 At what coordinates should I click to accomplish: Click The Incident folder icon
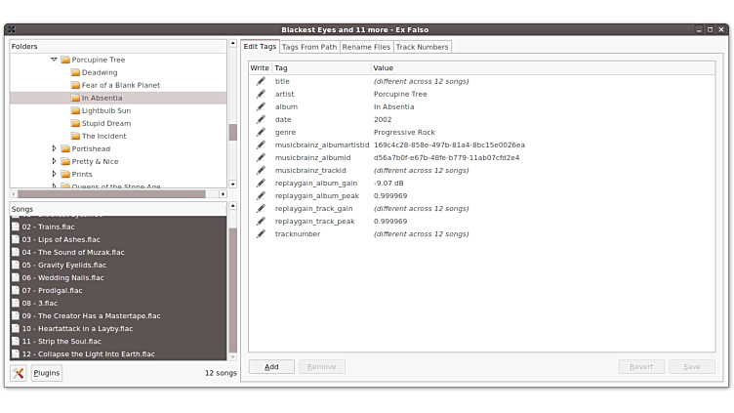pos(75,136)
